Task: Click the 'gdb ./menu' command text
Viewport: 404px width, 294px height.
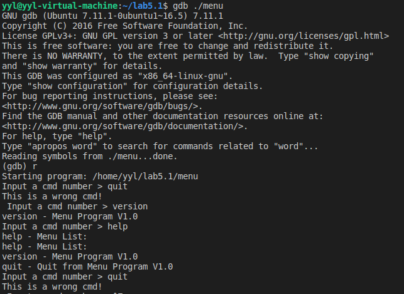Action: pyautogui.click(x=198, y=6)
